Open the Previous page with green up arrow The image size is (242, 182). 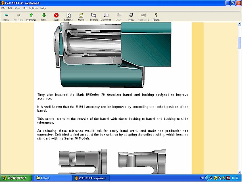(x=31, y=15)
